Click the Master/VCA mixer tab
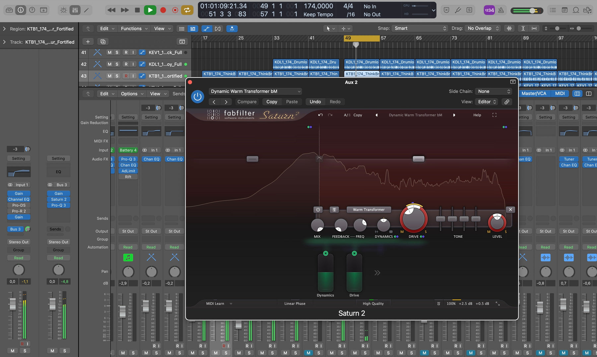 coord(533,94)
